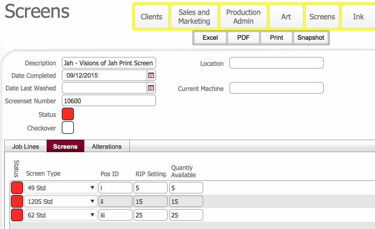Click red status indicator for 120S Std row
Viewport: 375px width, 229px height.
(17, 201)
